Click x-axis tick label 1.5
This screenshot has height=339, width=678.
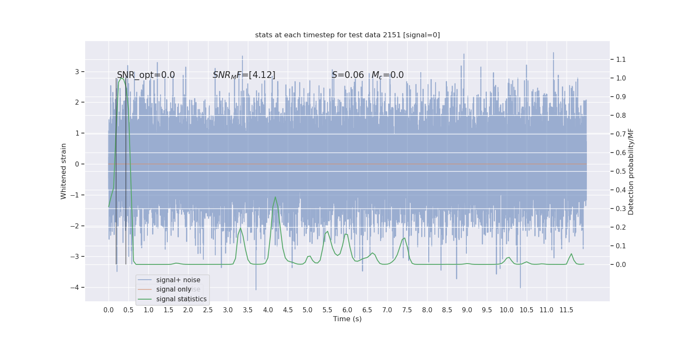click(168, 310)
